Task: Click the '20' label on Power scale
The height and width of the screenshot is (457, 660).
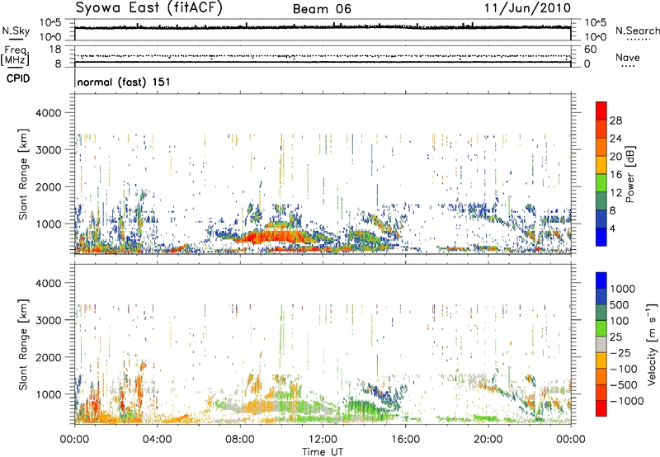Action: [615, 157]
